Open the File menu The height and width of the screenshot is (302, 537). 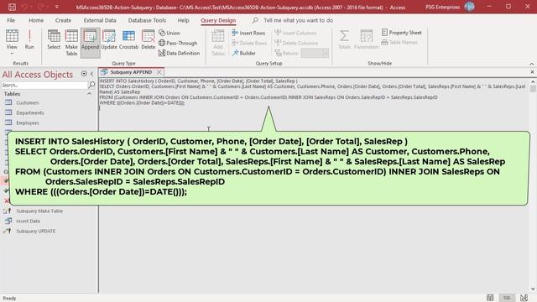tap(11, 20)
